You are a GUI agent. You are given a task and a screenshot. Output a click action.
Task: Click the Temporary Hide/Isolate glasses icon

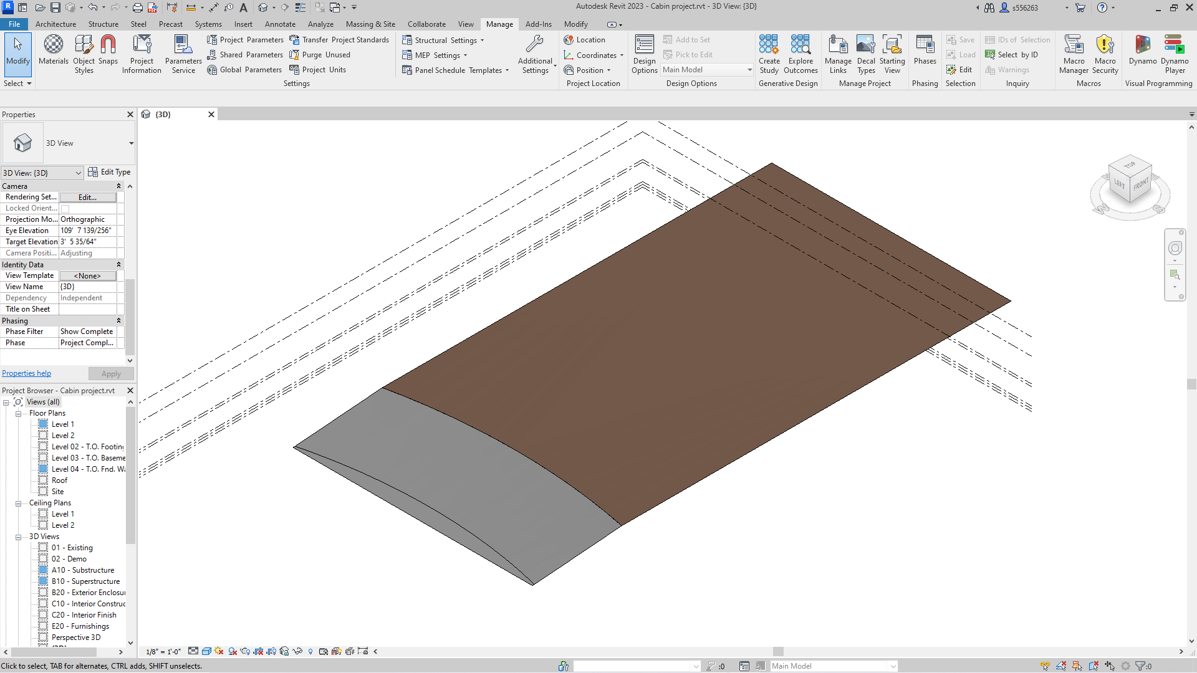tap(298, 652)
